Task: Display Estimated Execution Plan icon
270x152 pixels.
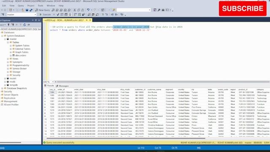Action: pos(62,15)
